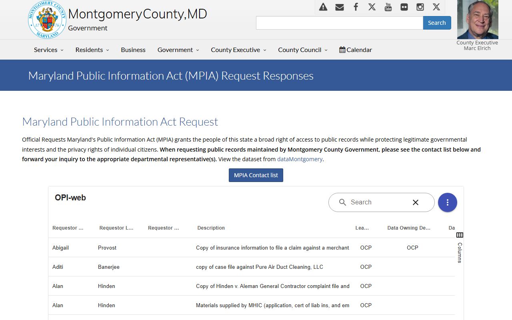512x320 pixels.
Task: Click the Montgomery County seal logo
Action: pos(47,20)
